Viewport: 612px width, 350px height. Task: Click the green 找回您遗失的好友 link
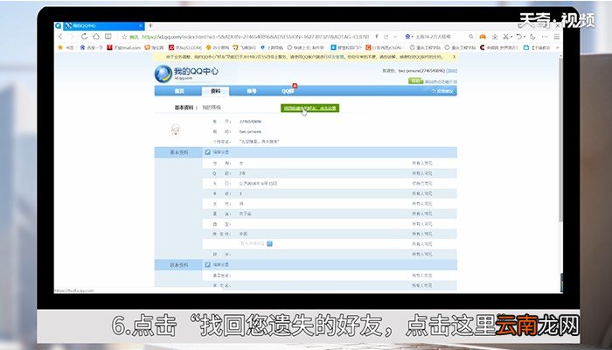click(x=309, y=108)
